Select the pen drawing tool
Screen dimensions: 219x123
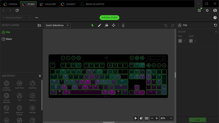coord(100,25)
